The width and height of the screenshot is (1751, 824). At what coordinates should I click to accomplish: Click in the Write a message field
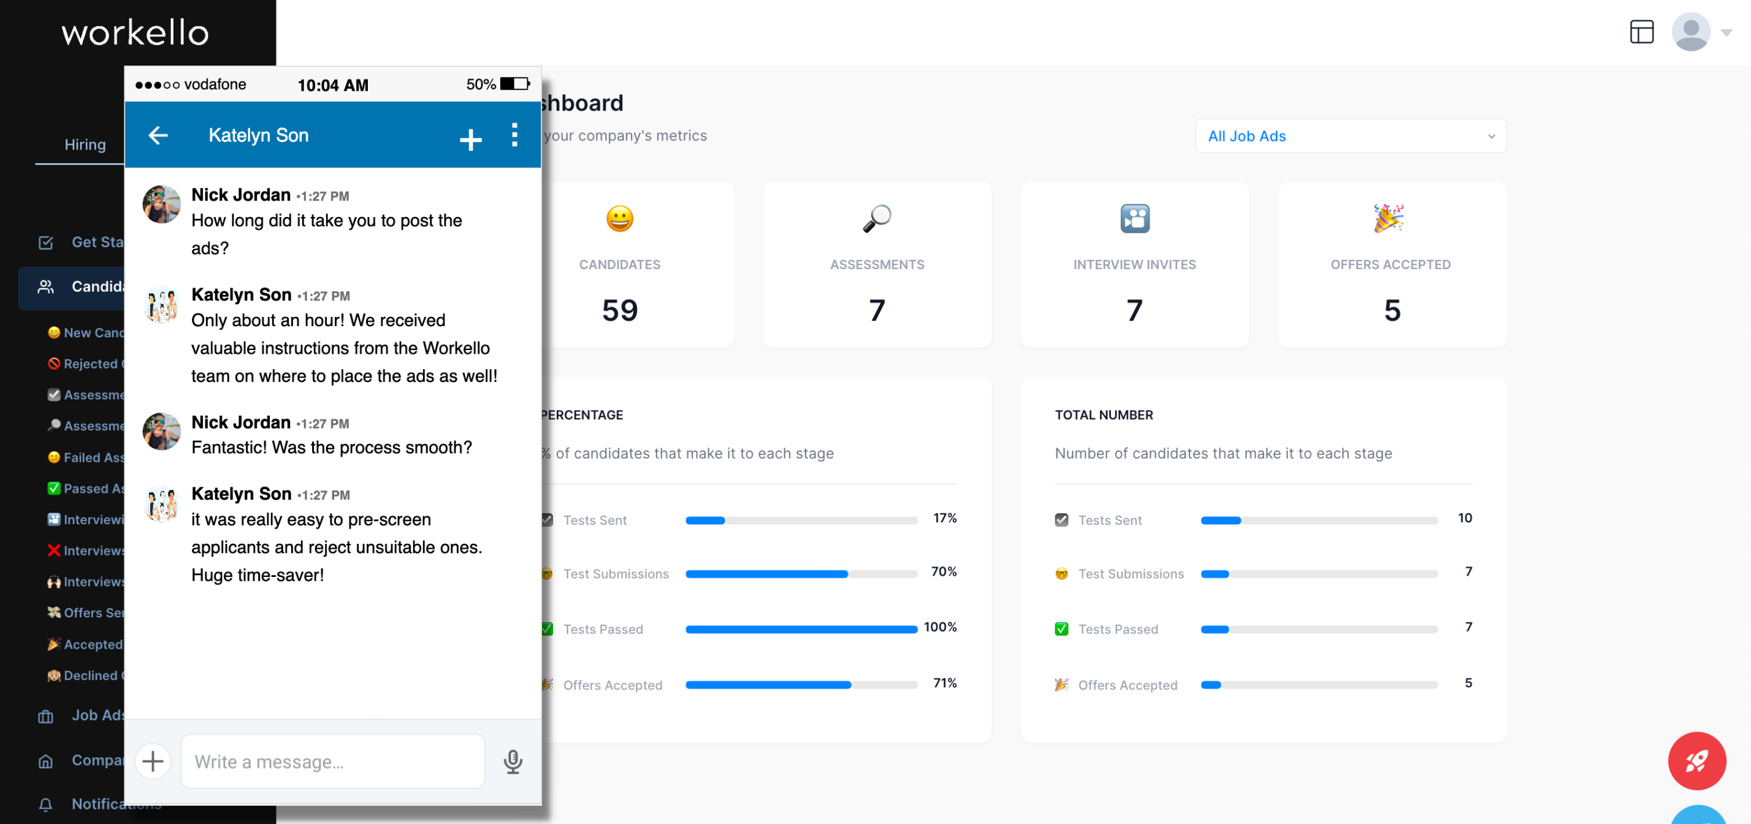coord(332,761)
